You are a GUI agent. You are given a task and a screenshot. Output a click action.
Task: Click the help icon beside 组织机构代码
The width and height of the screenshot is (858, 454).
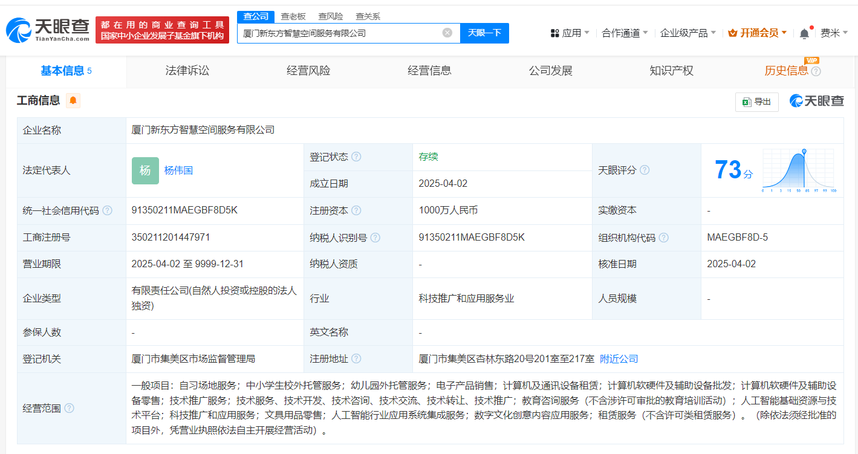[663, 238]
